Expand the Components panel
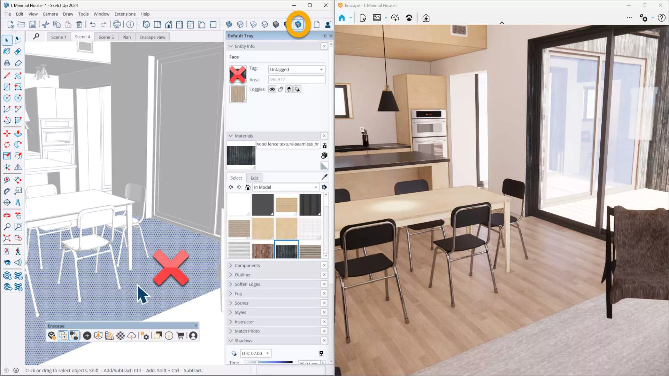This screenshot has height=376, width=669. (x=247, y=265)
